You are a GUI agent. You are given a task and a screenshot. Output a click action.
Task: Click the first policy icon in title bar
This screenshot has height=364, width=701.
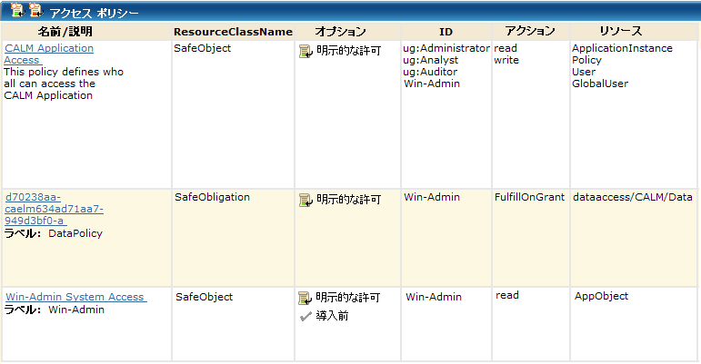(x=15, y=11)
